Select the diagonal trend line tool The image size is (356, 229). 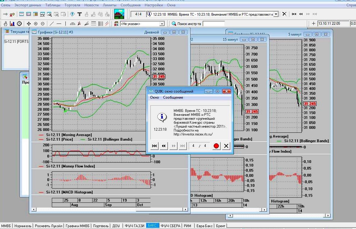(52, 24)
